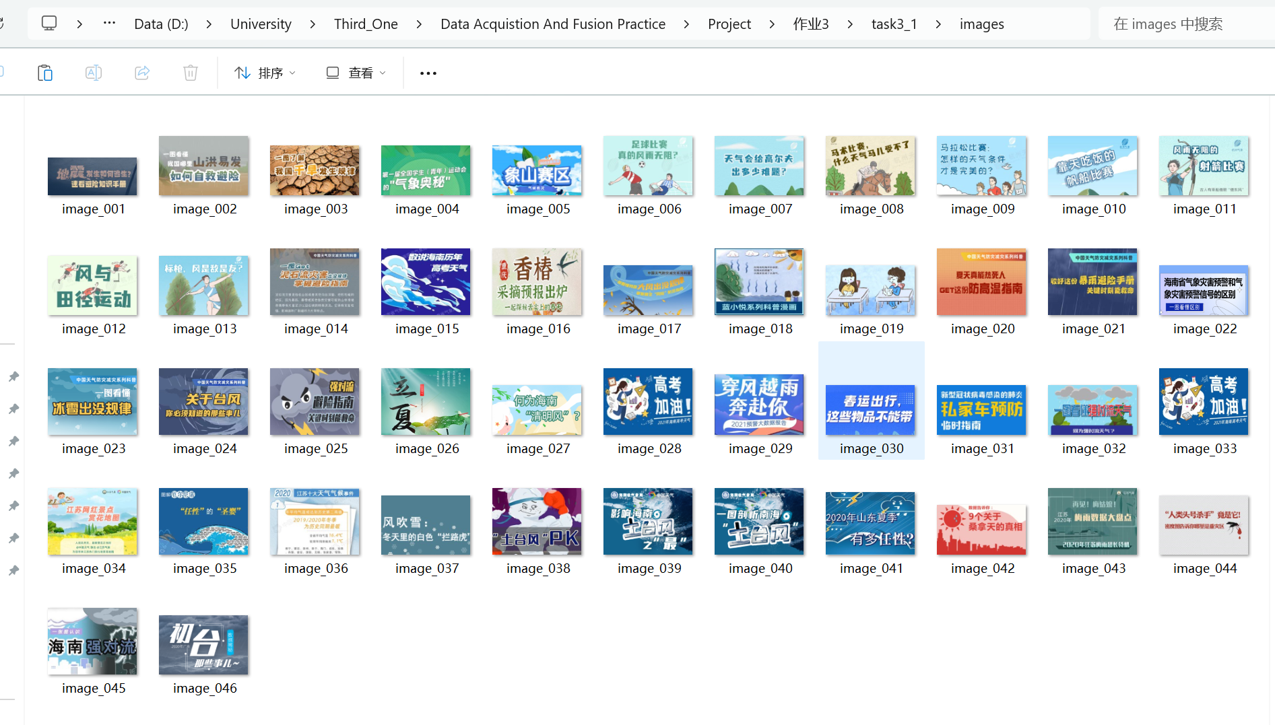The image size is (1275, 725).
Task: Click file name label image_007
Action: click(x=760, y=209)
